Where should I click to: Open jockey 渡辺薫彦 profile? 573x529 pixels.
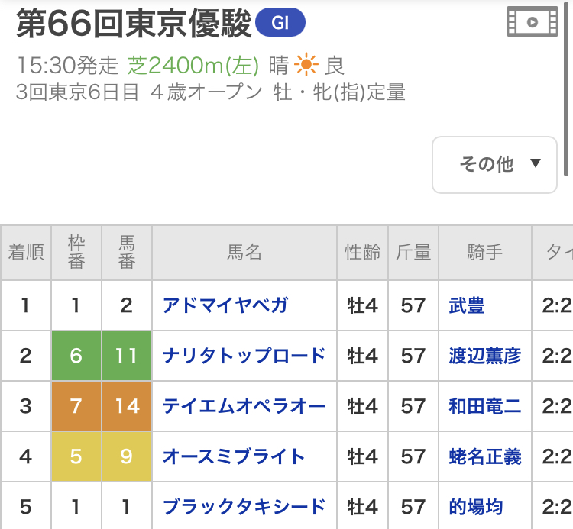[x=485, y=356]
